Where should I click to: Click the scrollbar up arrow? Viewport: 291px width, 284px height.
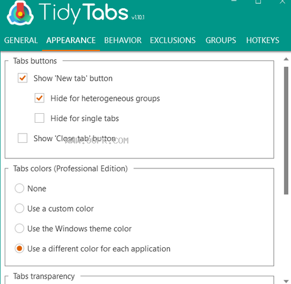[286, 59]
